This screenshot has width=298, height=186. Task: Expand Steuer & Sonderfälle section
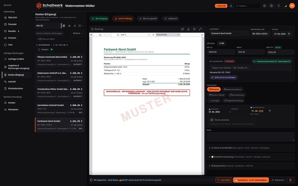coord(251,148)
